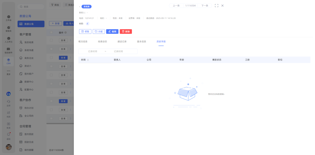Expand the lead detail panel to fullscreen
Screen dimensions: 315x155
216,6
